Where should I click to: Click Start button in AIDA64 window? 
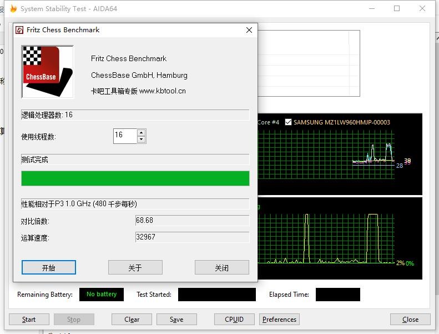tap(29, 320)
